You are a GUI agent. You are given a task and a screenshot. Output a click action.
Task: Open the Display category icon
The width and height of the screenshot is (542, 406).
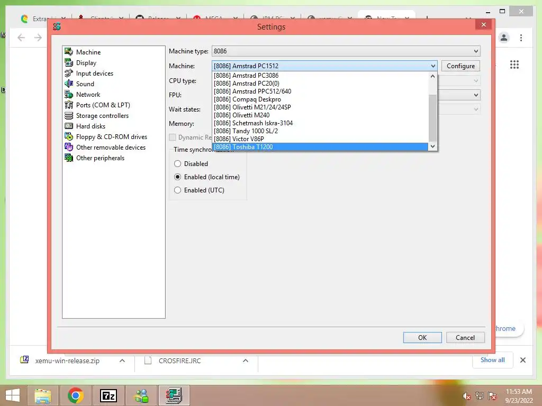(69, 62)
